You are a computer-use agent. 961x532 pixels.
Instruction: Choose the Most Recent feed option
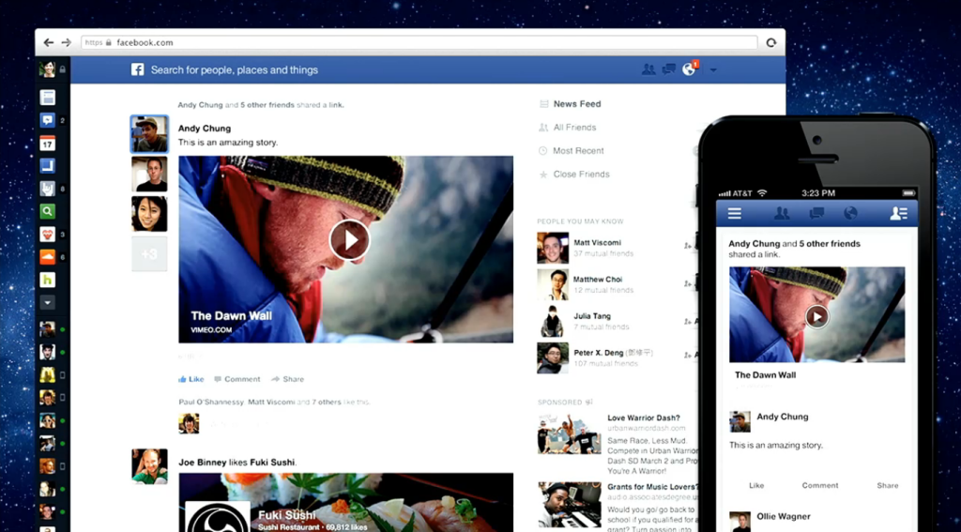578,151
